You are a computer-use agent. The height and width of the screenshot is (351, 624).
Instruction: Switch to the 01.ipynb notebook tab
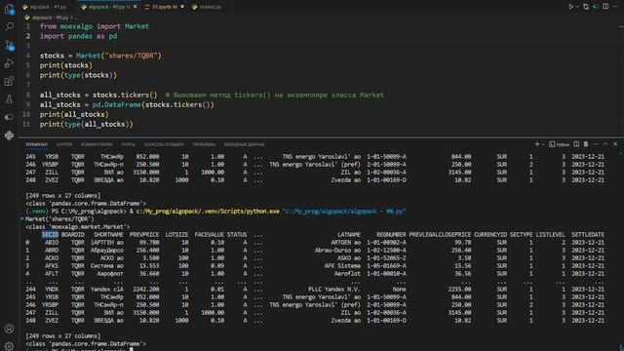(x=165, y=7)
